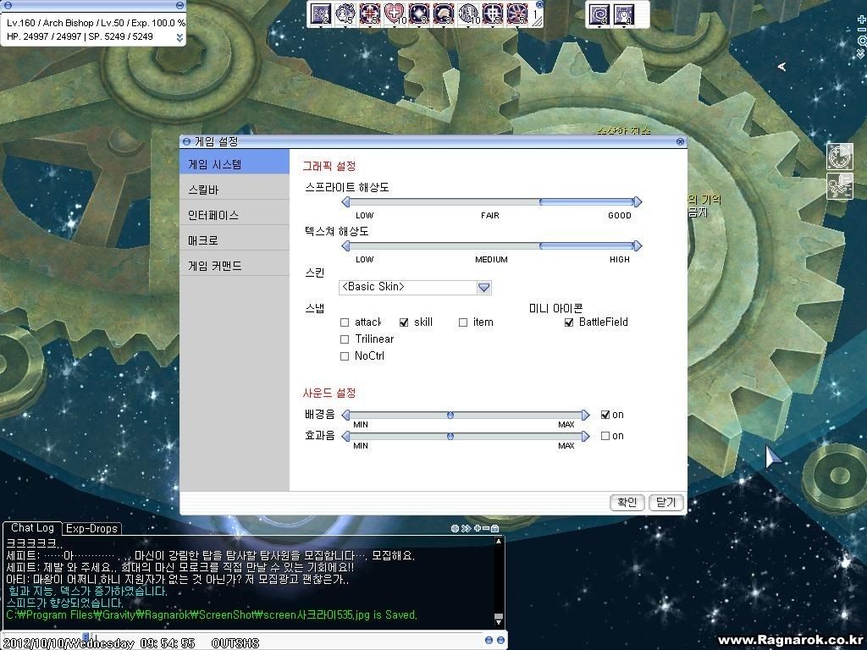Screen dimensions: 867x650
Task: Click the lock icon above the chat log
Action: coord(494,528)
